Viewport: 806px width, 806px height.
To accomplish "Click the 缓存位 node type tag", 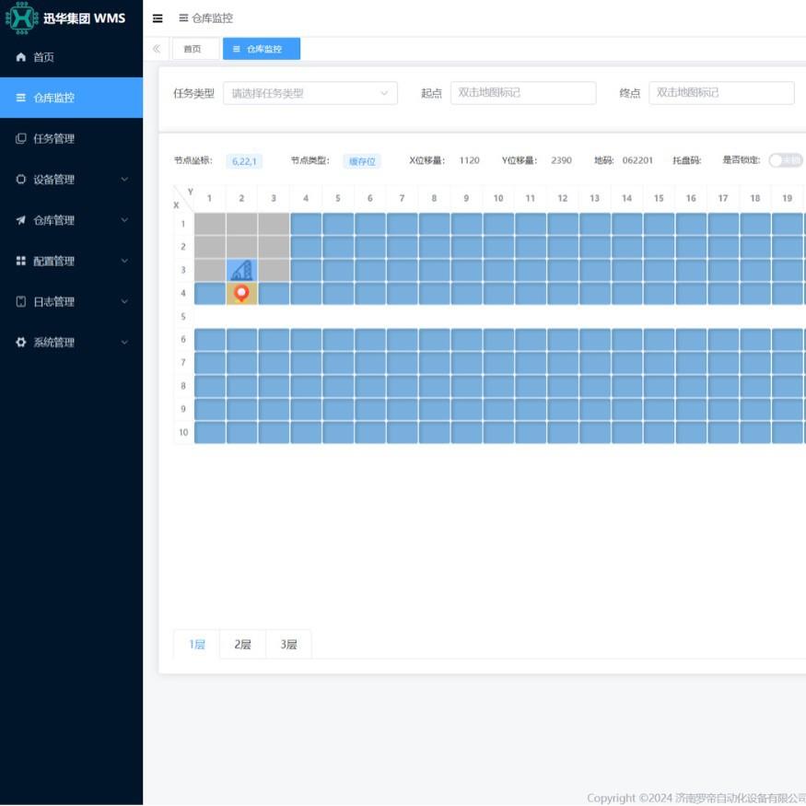I will click(x=362, y=161).
